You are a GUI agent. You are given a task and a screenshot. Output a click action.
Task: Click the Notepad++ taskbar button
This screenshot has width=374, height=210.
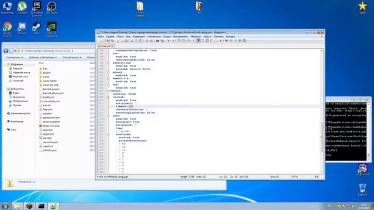point(53,206)
